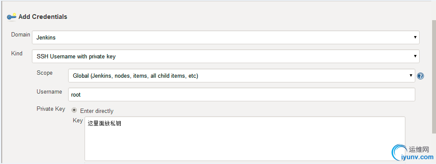Open the Scope dropdown showing Global
This screenshot has height=164, width=436.
coord(242,76)
